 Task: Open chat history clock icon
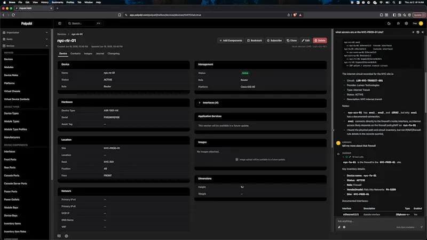click(418, 32)
